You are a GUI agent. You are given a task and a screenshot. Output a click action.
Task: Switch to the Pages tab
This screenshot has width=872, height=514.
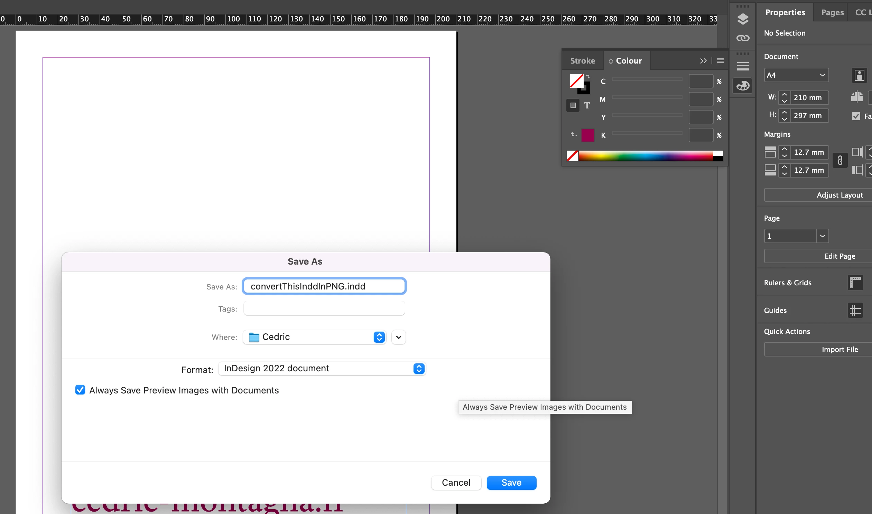(x=832, y=12)
